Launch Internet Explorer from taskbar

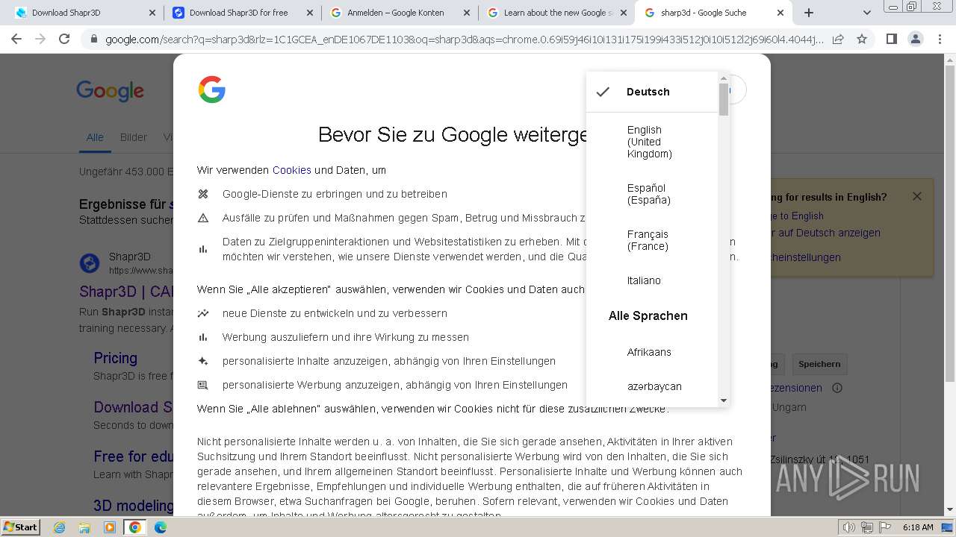[x=60, y=527]
